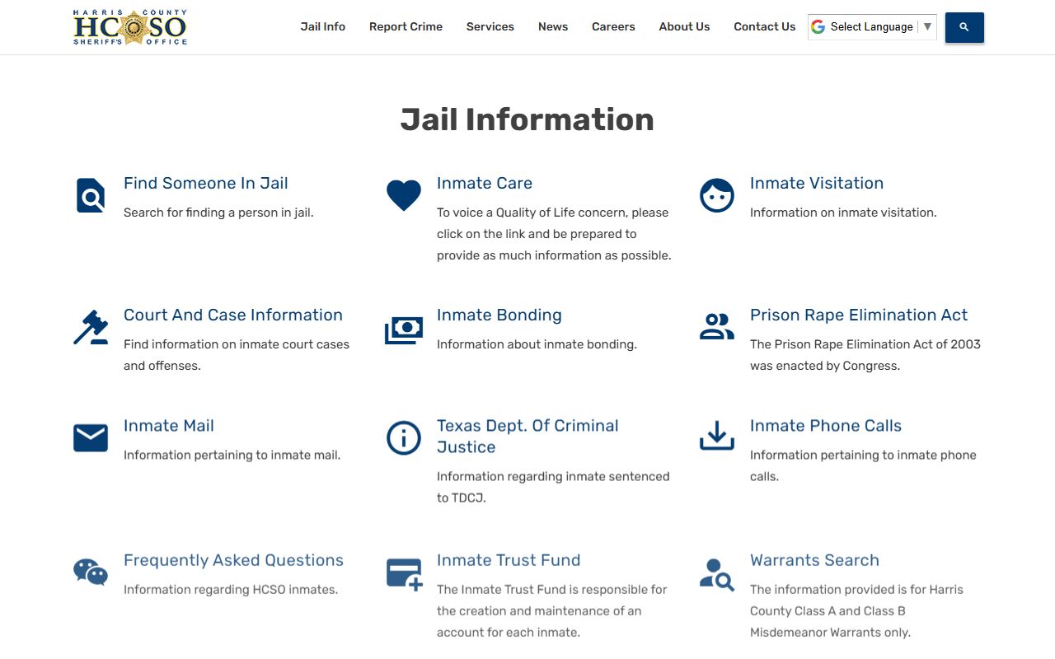
Task: Open the Services menu
Action: click(x=490, y=26)
